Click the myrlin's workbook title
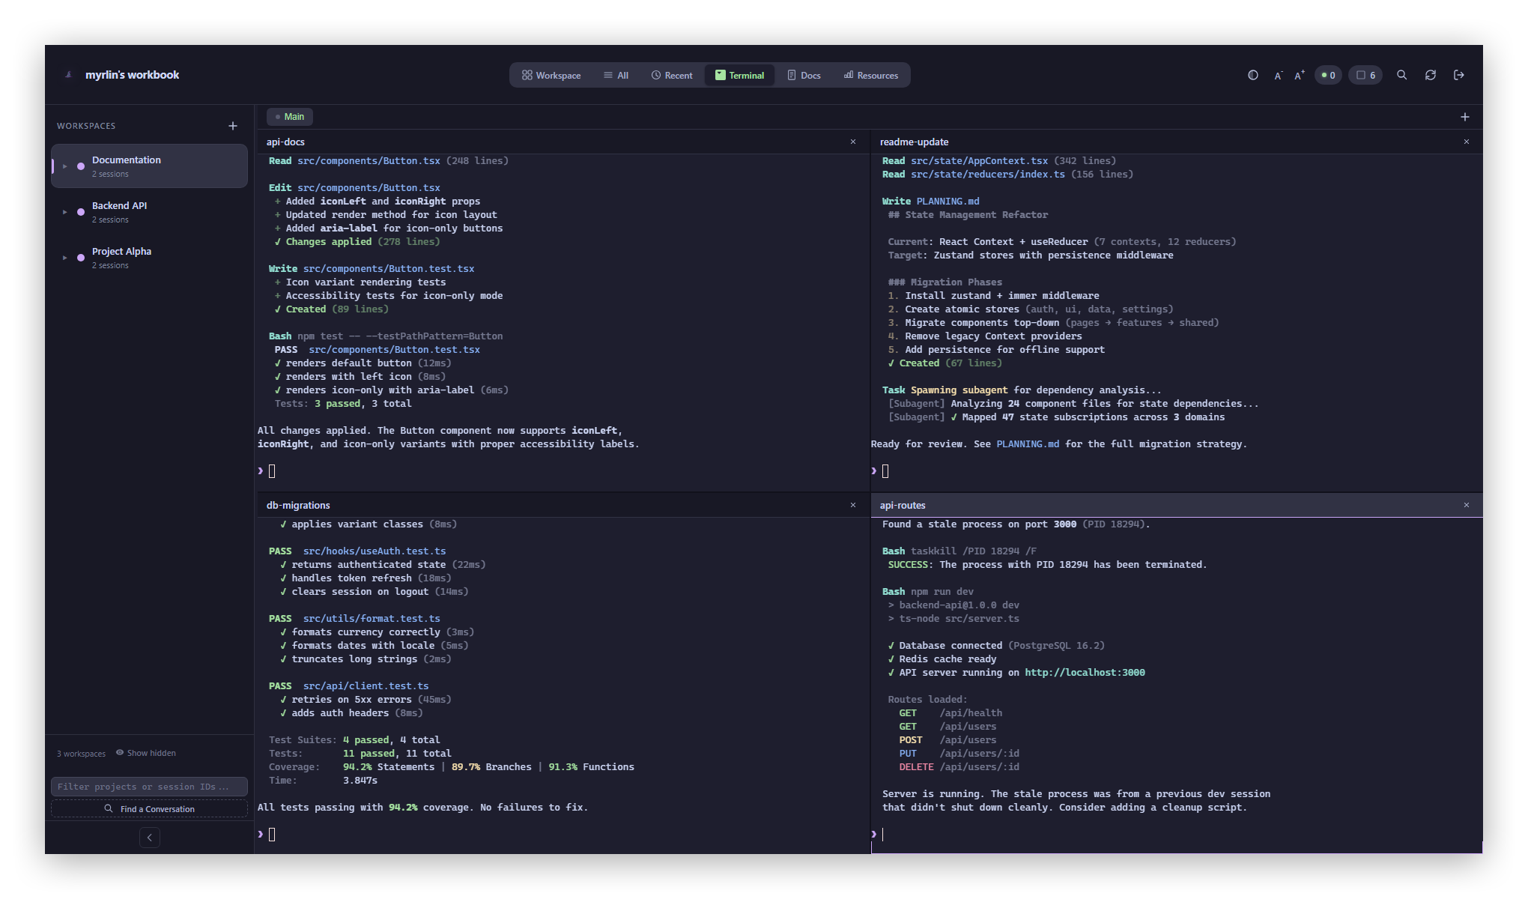Viewport: 1528px width, 899px height. click(x=132, y=75)
